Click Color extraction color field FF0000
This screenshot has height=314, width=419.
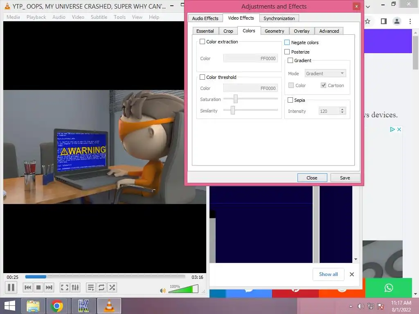coord(250,58)
